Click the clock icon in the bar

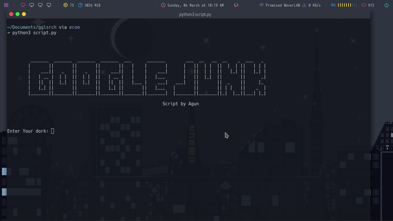pos(163,5)
